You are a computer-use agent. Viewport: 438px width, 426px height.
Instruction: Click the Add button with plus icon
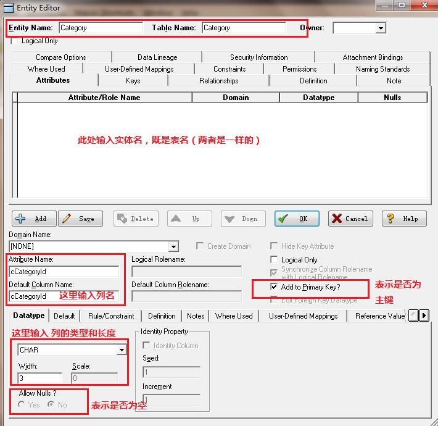click(34, 219)
